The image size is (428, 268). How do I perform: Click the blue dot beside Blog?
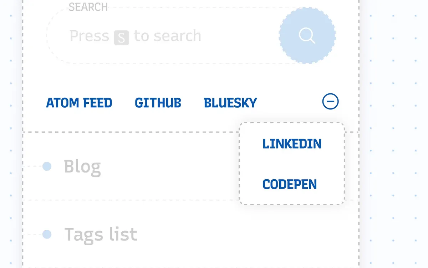pos(47,166)
